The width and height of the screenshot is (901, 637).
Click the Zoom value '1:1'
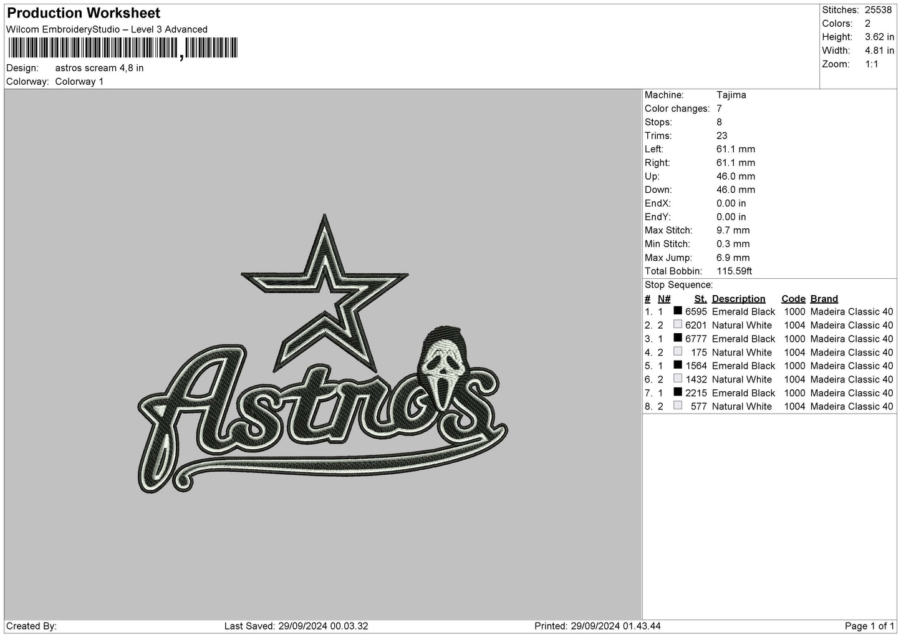pos(871,64)
